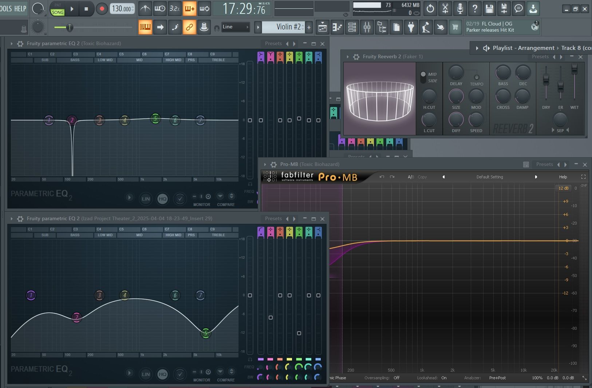This screenshot has width=592, height=388.
Task: Click the A/B Copy button in Pro-MB
Action: click(x=422, y=177)
